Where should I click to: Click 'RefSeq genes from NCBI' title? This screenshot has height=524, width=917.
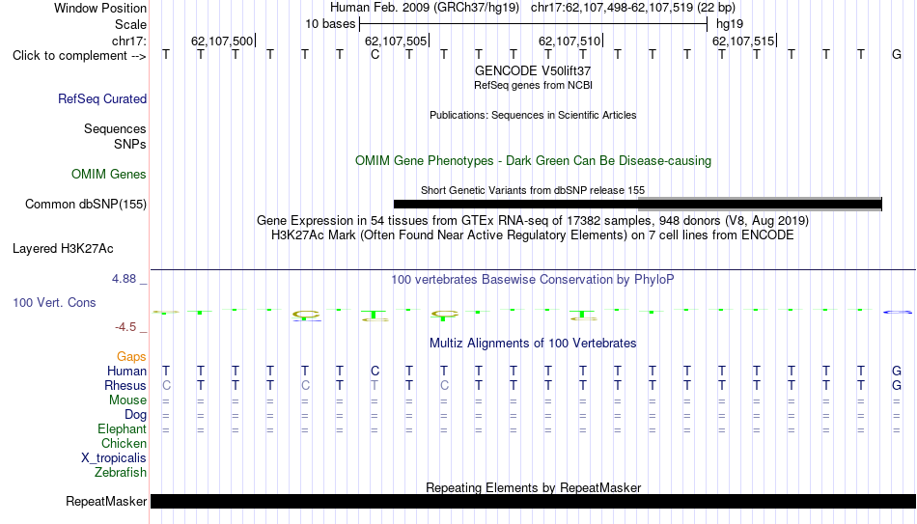pyautogui.click(x=534, y=85)
